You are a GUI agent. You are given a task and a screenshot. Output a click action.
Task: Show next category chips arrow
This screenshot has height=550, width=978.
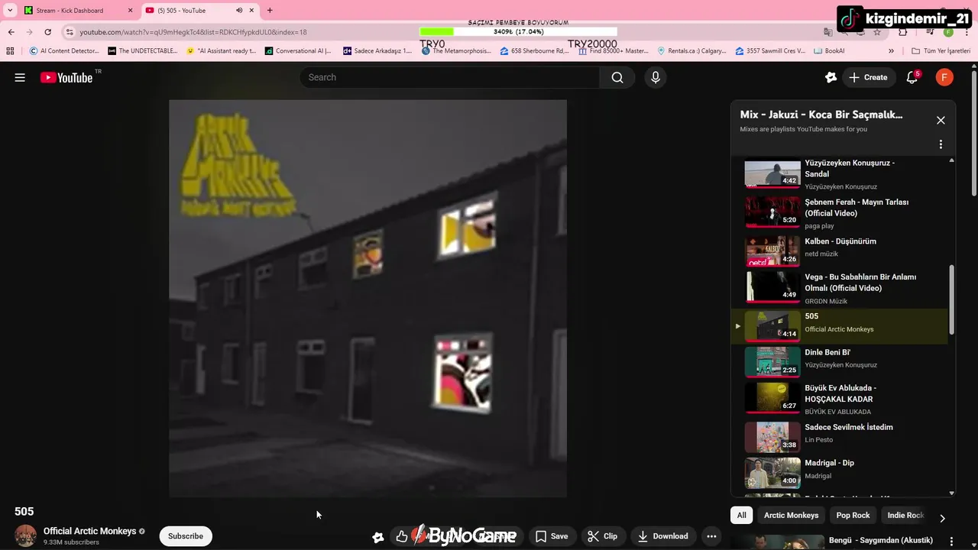click(942, 518)
